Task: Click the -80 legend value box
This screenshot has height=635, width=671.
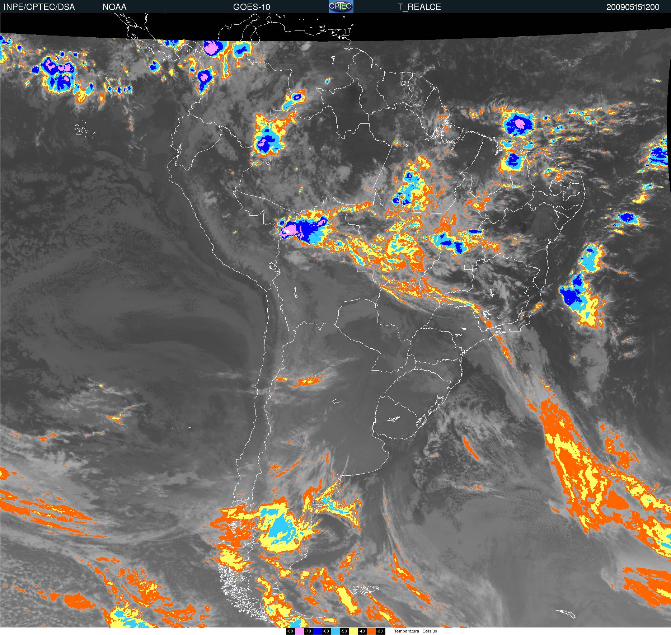Action: pos(290,631)
